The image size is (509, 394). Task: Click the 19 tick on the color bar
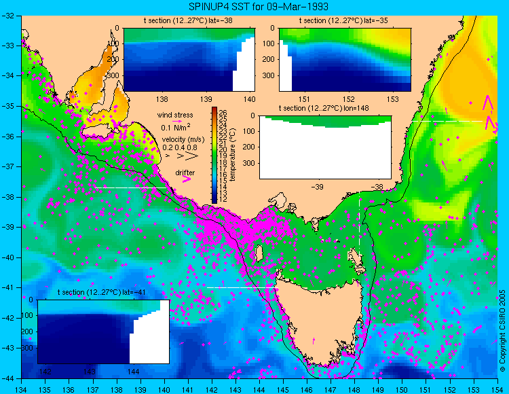pyautogui.click(x=223, y=156)
